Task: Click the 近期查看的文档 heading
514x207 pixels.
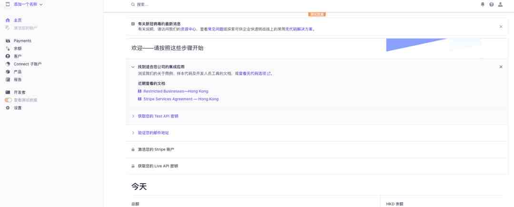Action: point(152,84)
